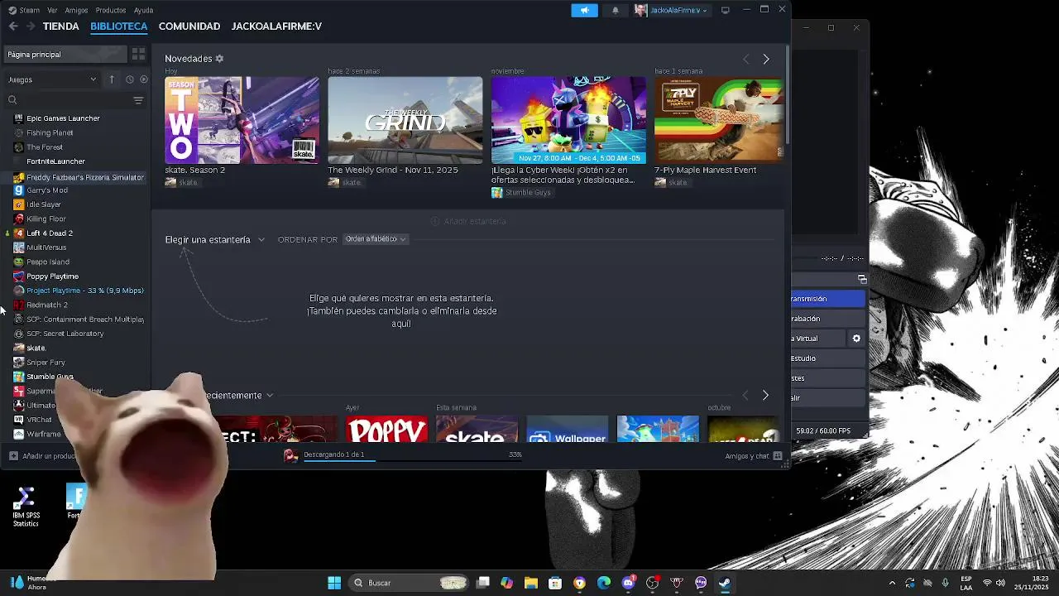
Task: Open the volume control in system tray
Action: coord(1000,583)
